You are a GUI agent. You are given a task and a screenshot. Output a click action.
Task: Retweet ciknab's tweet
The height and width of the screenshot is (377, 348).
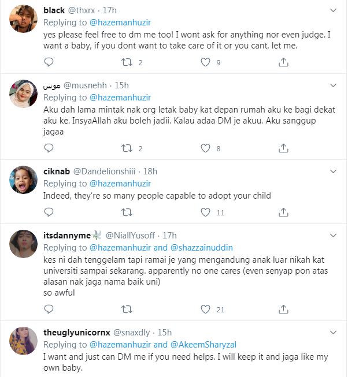[x=126, y=212]
